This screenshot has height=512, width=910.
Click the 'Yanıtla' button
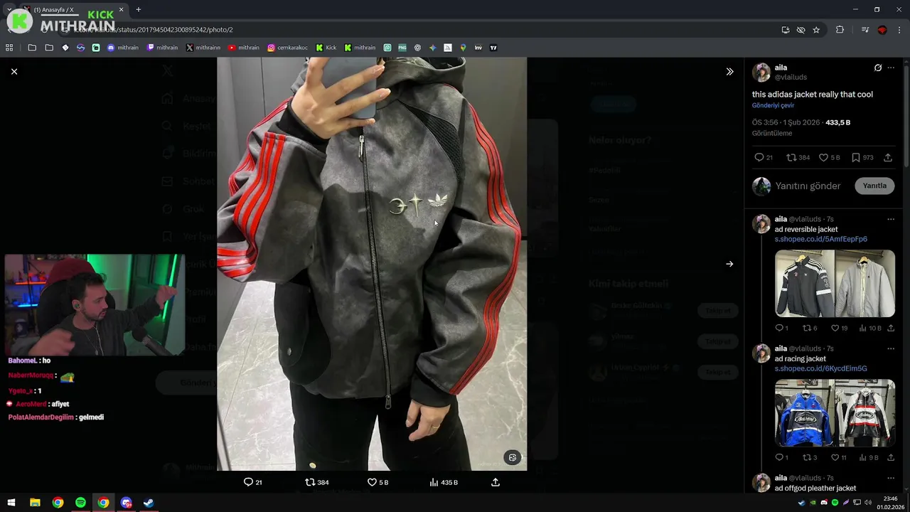(874, 186)
